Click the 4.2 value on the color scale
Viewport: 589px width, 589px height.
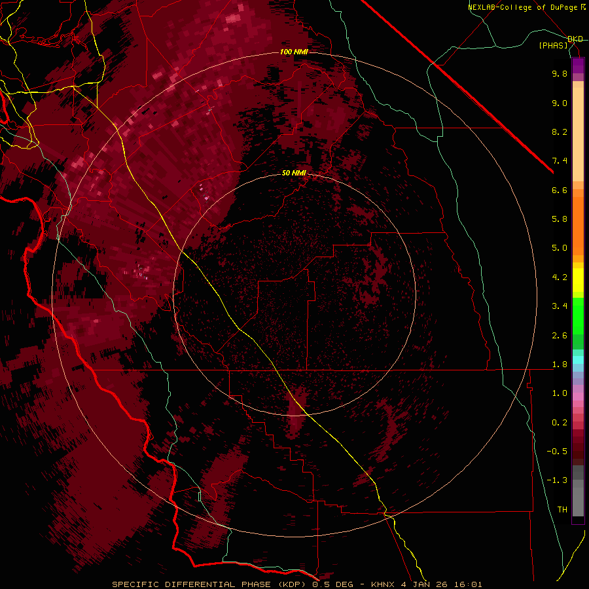[560, 277]
